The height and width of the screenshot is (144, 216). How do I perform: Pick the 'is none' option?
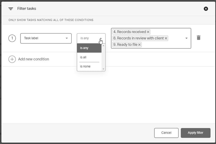pos(89,66)
